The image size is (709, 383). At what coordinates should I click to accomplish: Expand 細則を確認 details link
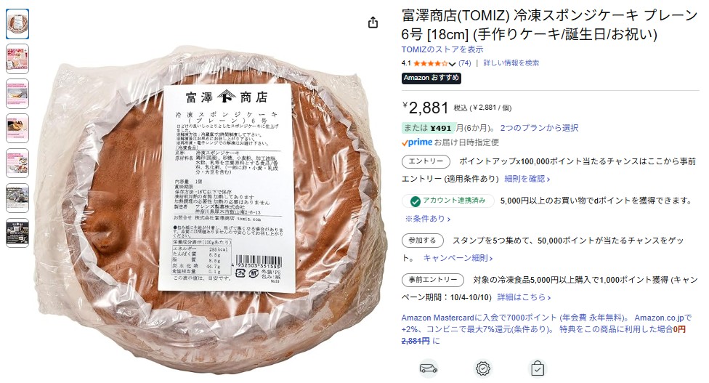[527, 179]
